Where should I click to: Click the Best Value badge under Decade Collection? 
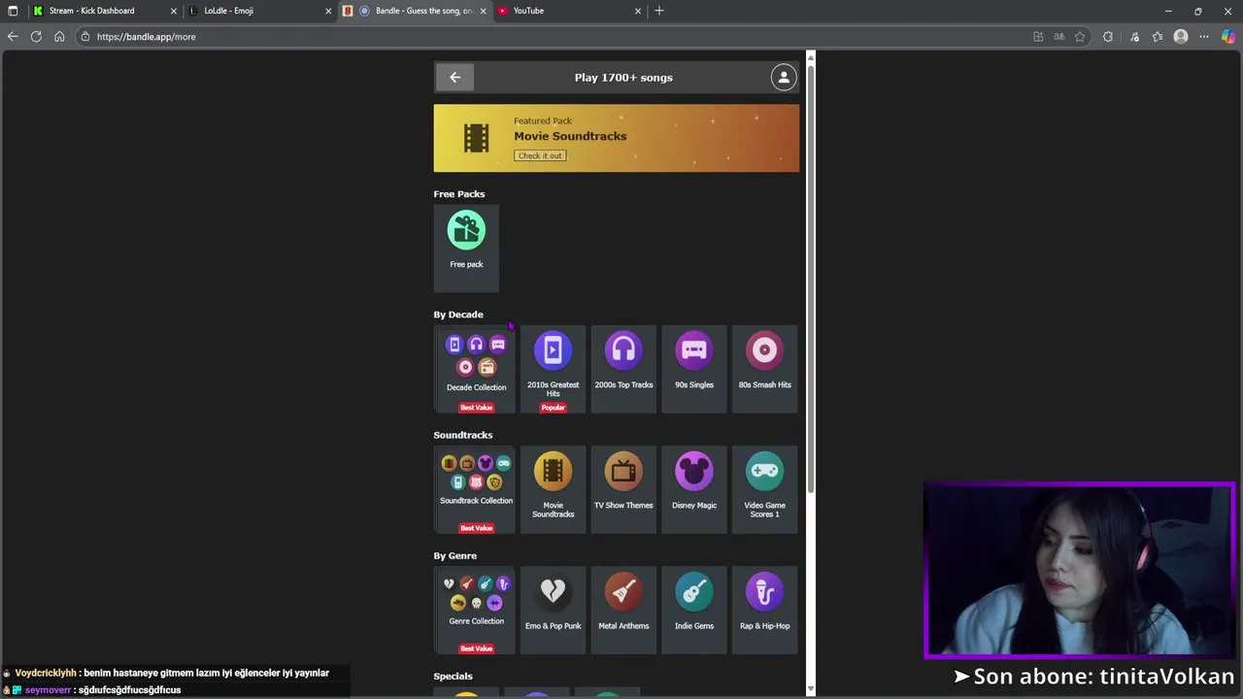(x=476, y=408)
